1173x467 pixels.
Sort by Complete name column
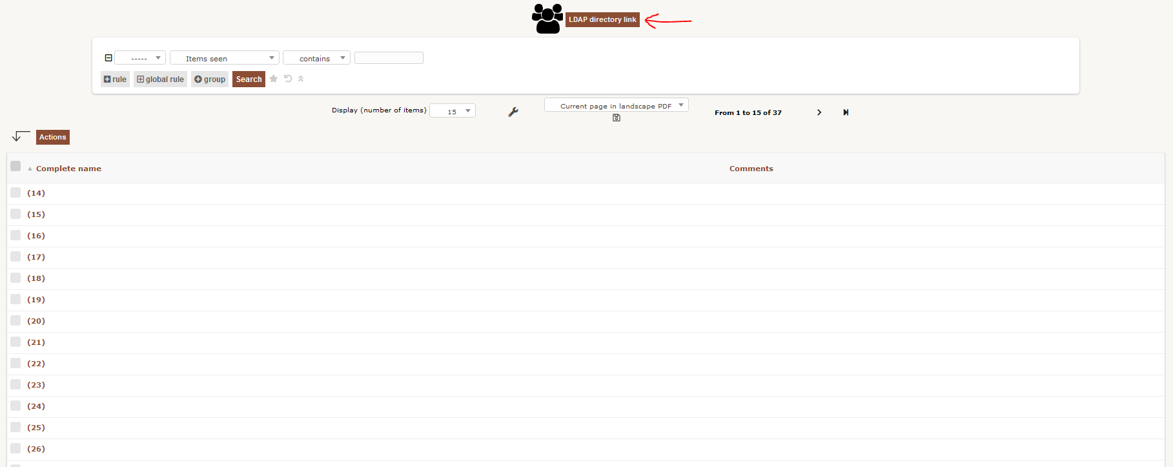[68, 169]
